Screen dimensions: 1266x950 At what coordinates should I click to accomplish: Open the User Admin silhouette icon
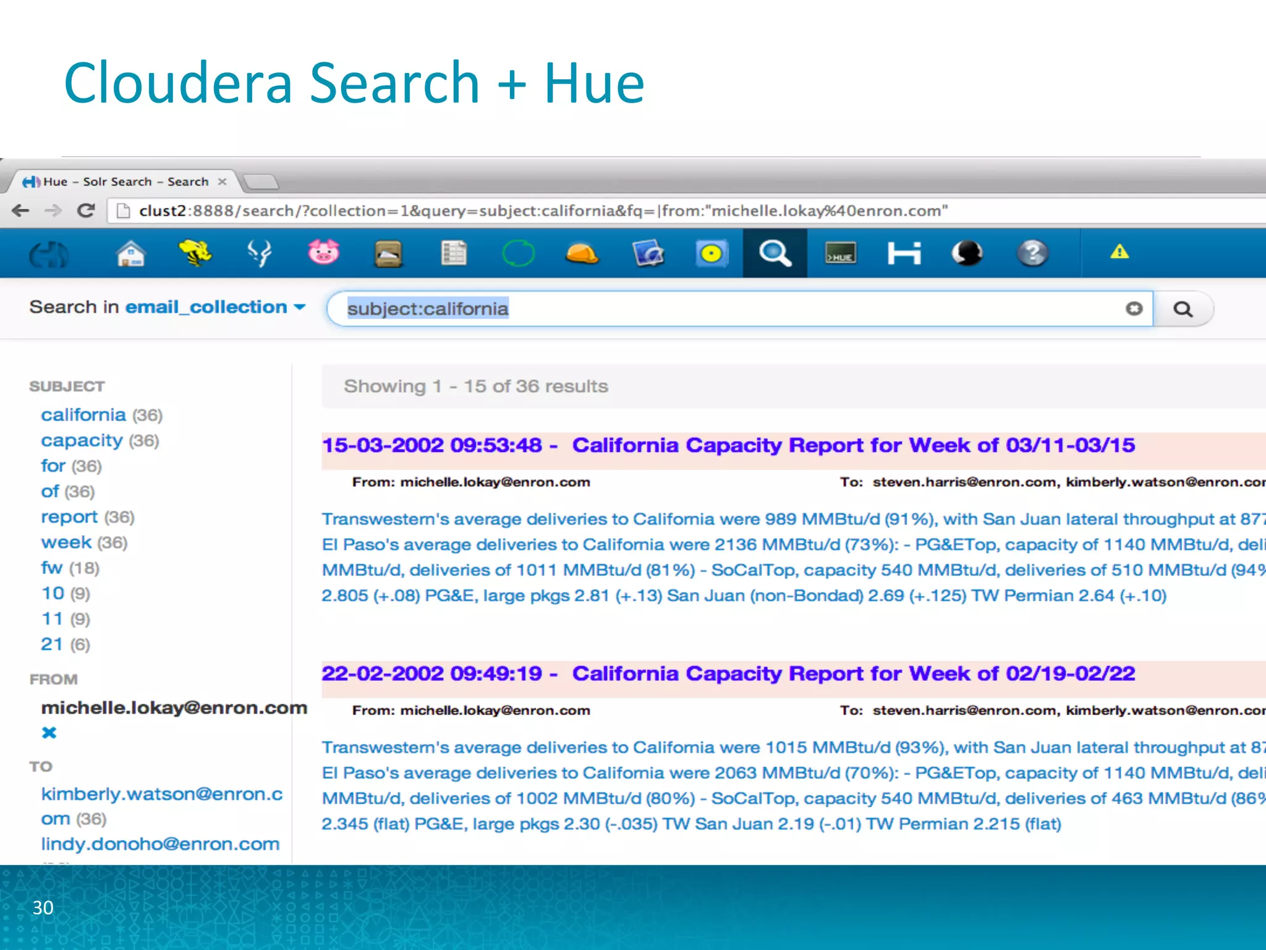click(967, 253)
